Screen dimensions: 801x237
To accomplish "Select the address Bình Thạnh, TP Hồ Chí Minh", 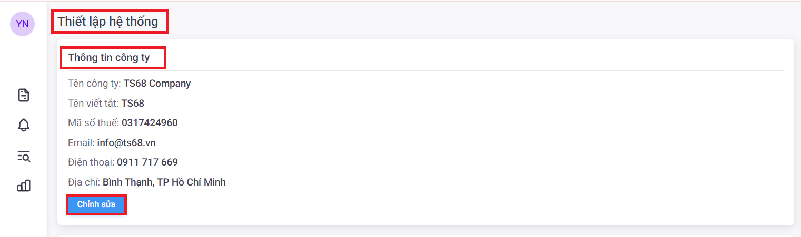I will (164, 182).
